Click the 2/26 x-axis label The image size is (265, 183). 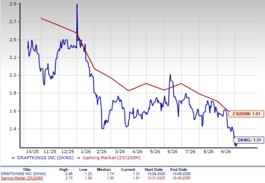(x=101, y=152)
